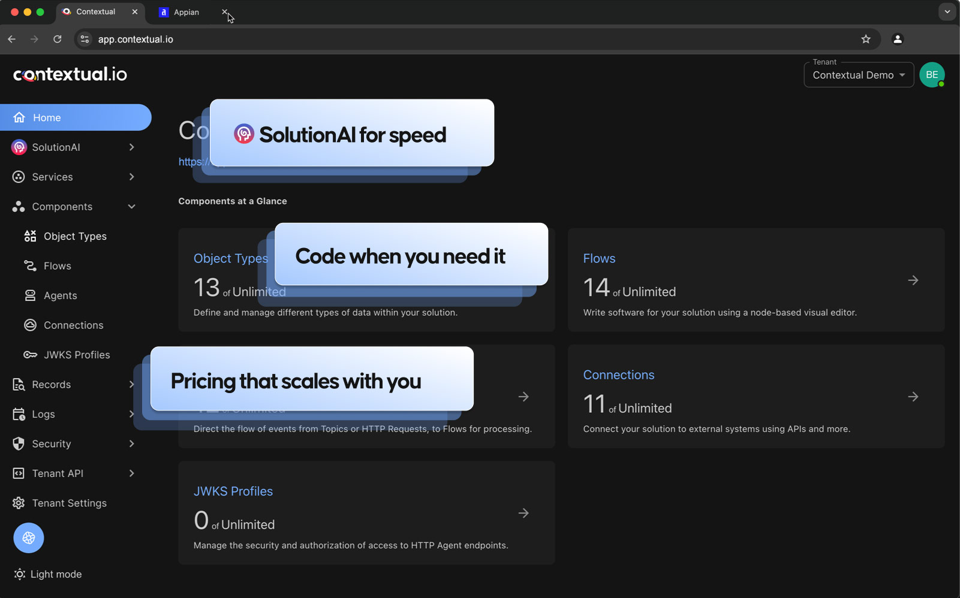The width and height of the screenshot is (960, 598).
Task: Click the Components dots icon
Action: coord(19,207)
